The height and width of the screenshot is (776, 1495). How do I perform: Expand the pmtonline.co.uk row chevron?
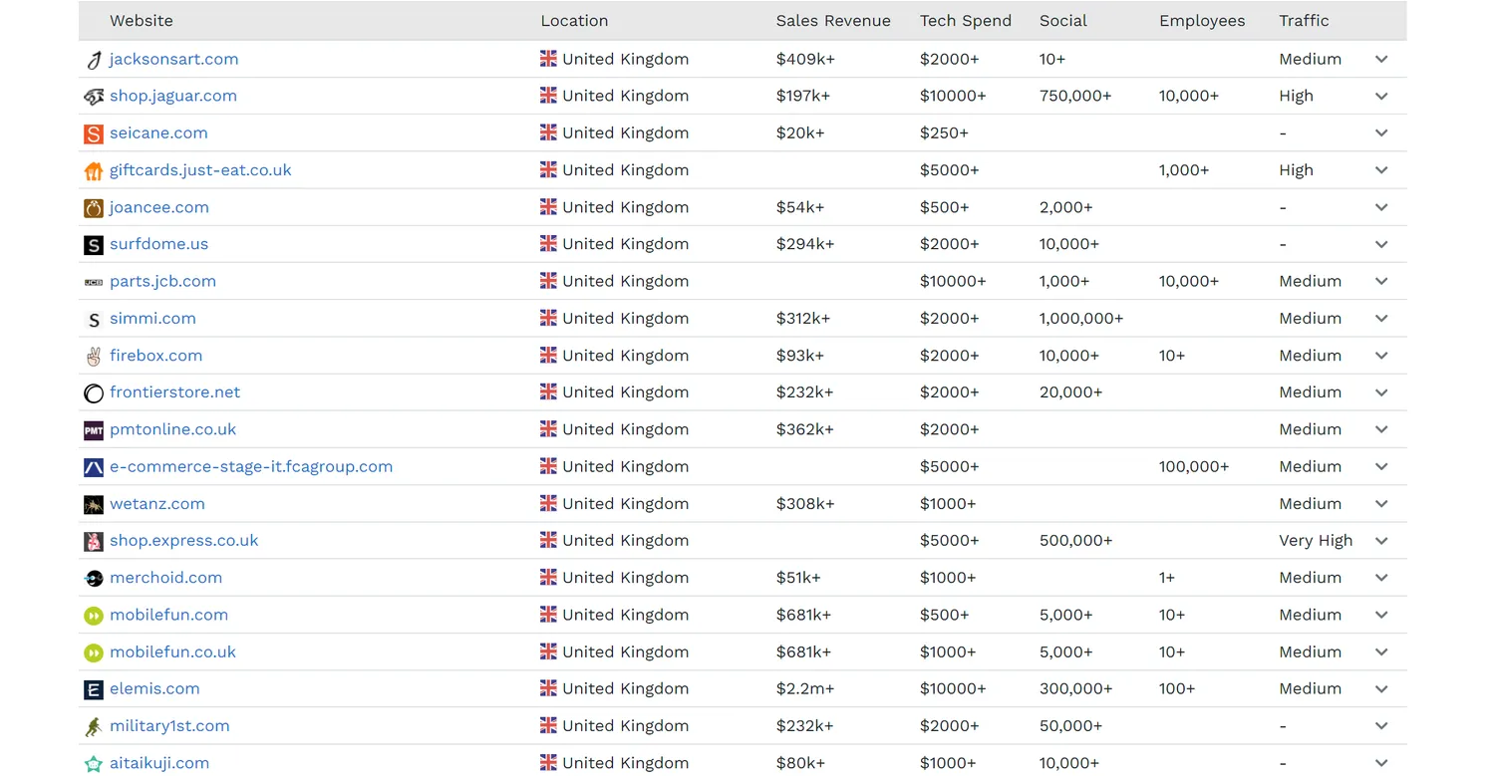tap(1381, 430)
